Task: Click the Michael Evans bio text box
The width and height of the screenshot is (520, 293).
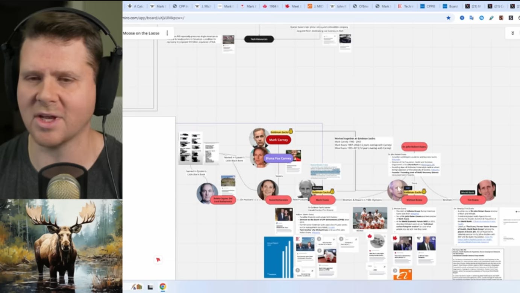Action: [x=414, y=220]
